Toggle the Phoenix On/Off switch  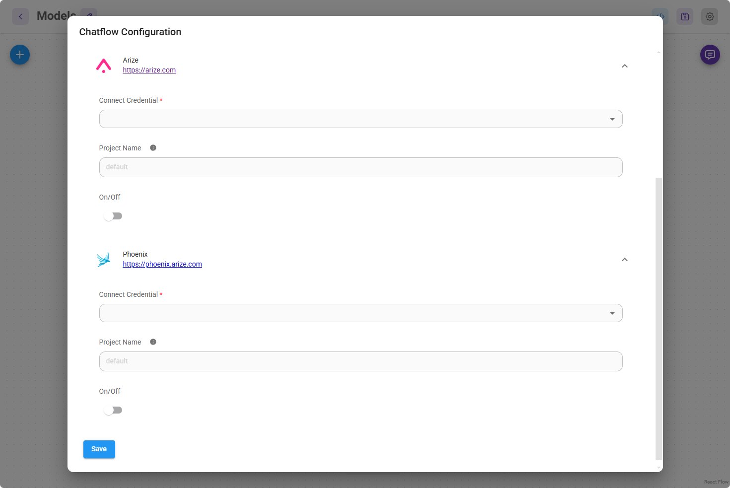click(x=113, y=410)
